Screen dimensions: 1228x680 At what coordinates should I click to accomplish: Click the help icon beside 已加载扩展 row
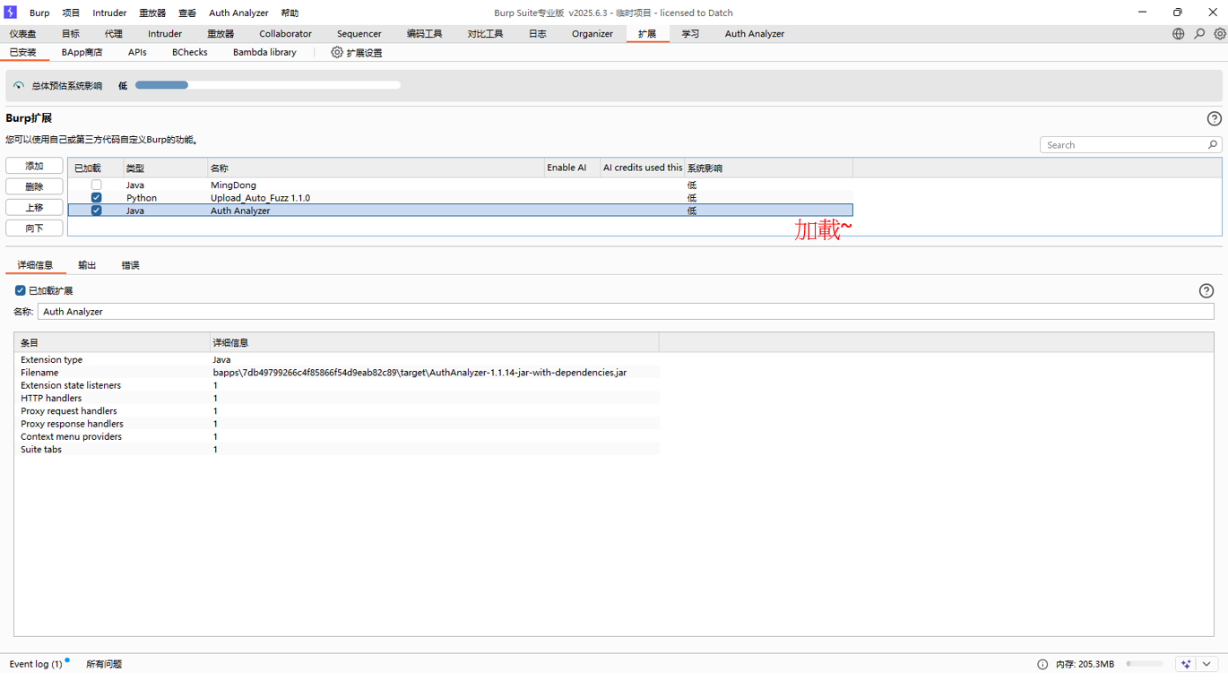point(1206,290)
